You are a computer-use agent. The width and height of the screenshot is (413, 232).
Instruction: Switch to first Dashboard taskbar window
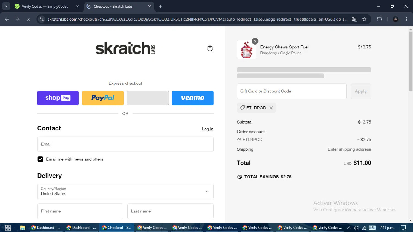coord(46,228)
